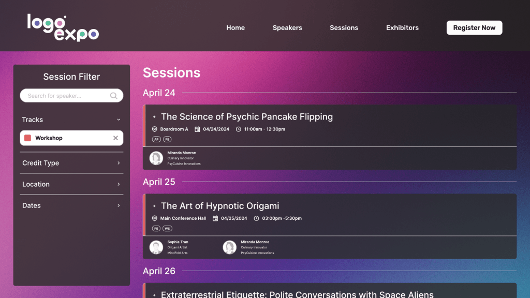
Task: Click the Logo Expo logo
Action: (x=63, y=27)
